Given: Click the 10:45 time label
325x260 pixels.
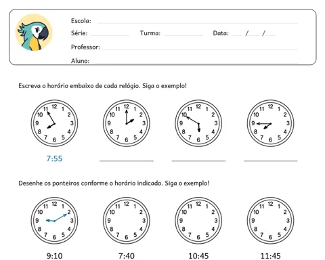Looking at the screenshot, I should 198,256.
